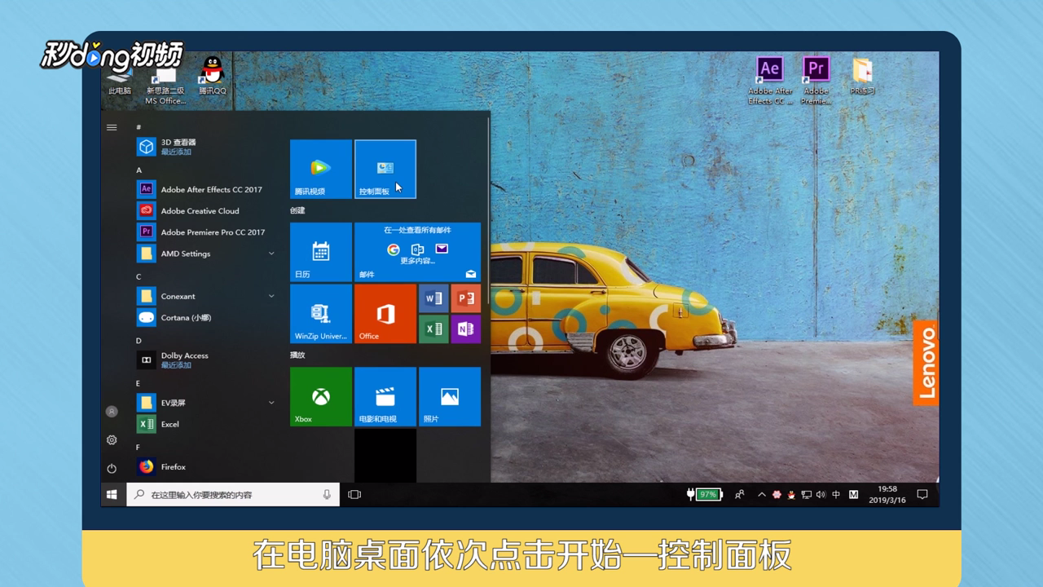Screen dimensions: 1043x587
Task: Open the orange Office tile
Action: pyautogui.click(x=385, y=314)
